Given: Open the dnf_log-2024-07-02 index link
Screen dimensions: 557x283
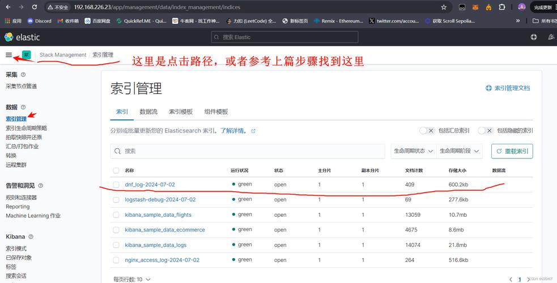Looking at the screenshot, I should (x=150, y=185).
